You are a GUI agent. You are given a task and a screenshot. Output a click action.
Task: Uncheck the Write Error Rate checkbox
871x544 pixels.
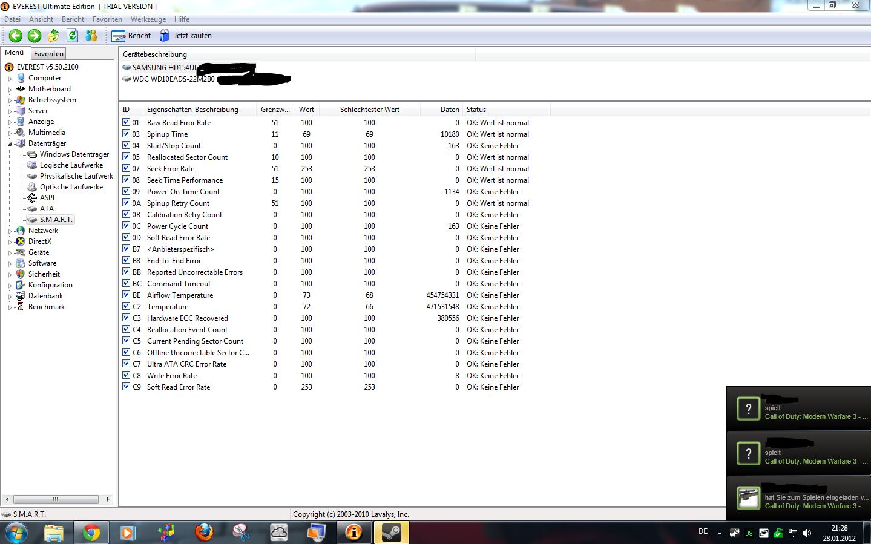(x=126, y=375)
